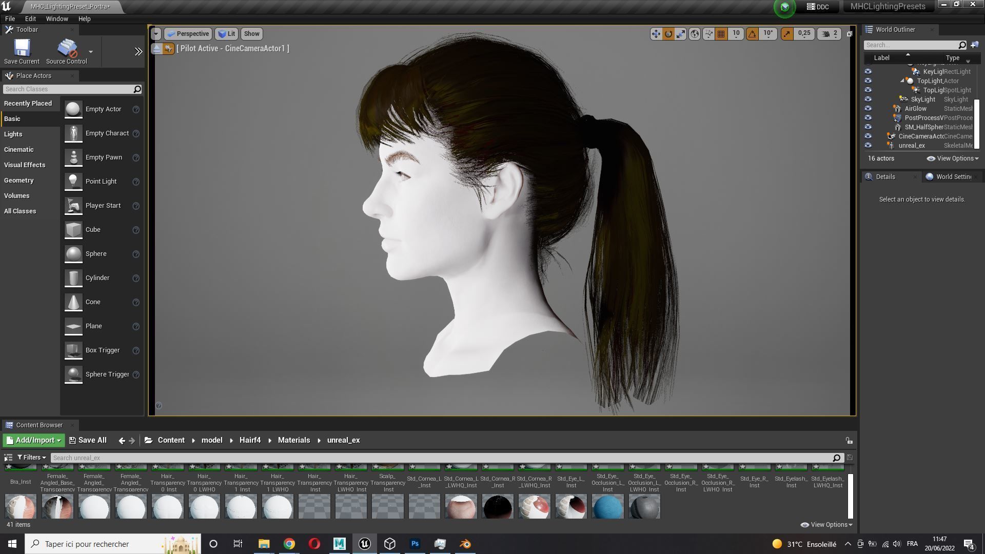Navigate to Materials folder in breadcrumb
Viewport: 985px width, 554px height.
click(x=294, y=441)
